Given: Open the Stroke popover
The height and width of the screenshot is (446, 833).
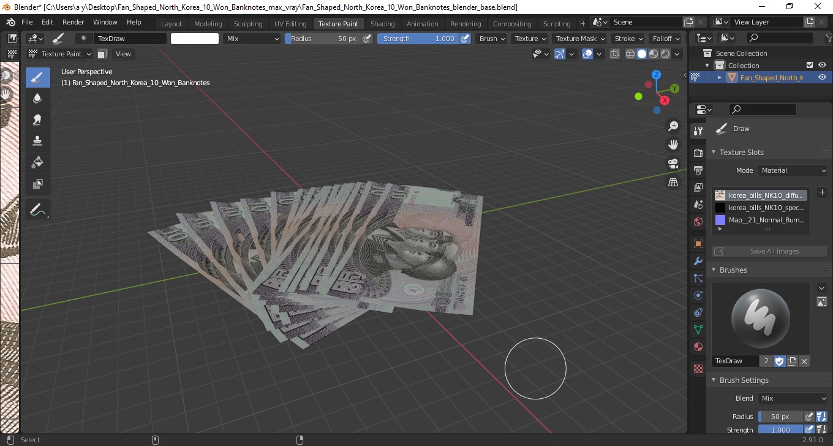Looking at the screenshot, I should (x=628, y=39).
